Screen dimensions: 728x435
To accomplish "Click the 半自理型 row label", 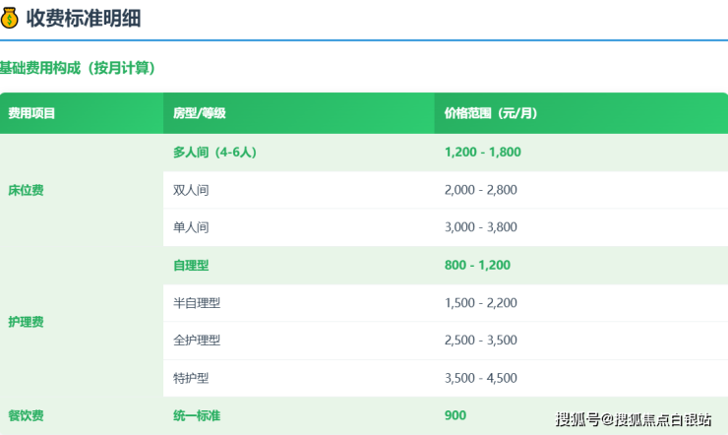I will pos(197,303).
